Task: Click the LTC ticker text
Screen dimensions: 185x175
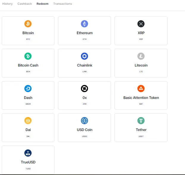Action: point(141,72)
